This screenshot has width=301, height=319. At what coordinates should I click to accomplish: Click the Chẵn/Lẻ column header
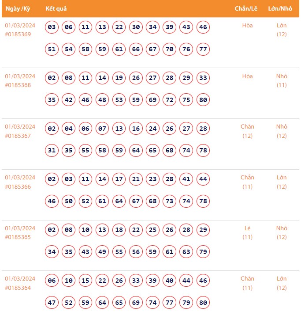pyautogui.click(x=246, y=9)
